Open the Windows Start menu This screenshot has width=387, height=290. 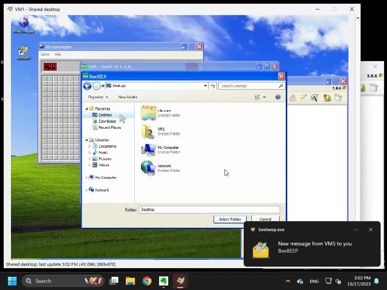click(x=12, y=281)
